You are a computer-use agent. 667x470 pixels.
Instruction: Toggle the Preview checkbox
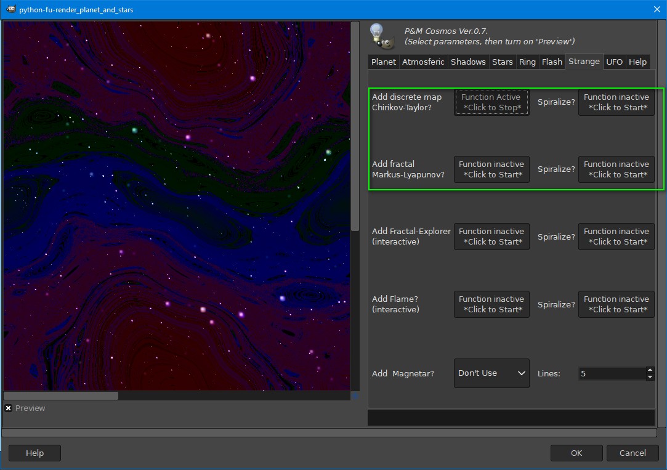9,408
